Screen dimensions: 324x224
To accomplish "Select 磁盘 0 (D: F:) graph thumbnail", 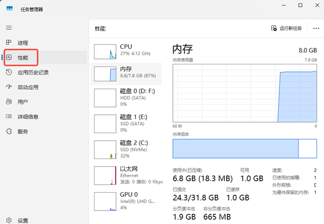I will pyautogui.click(x=105, y=98).
